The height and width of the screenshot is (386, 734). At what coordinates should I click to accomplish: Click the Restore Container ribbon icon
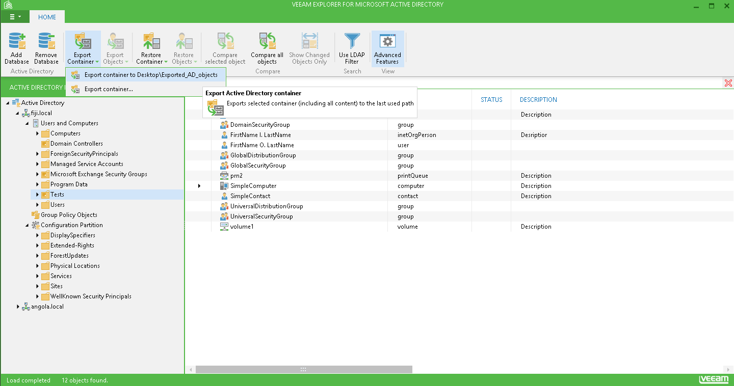[151, 41]
